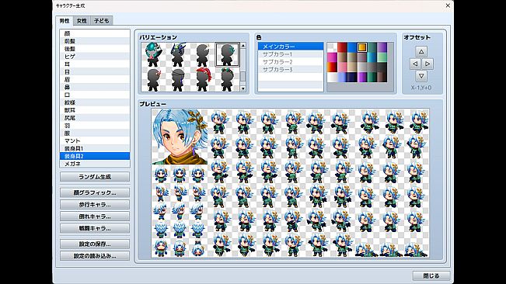Select 口 in the parts list

point(95,95)
